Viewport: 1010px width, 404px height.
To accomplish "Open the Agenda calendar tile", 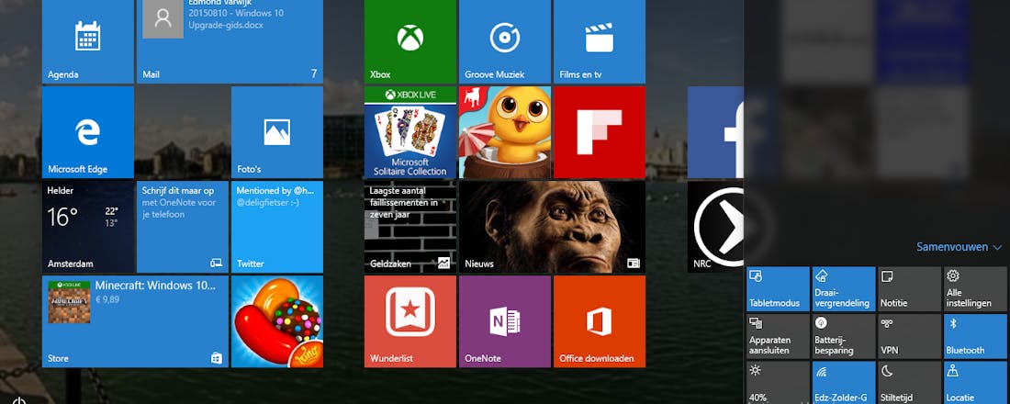I will pyautogui.click(x=87, y=41).
